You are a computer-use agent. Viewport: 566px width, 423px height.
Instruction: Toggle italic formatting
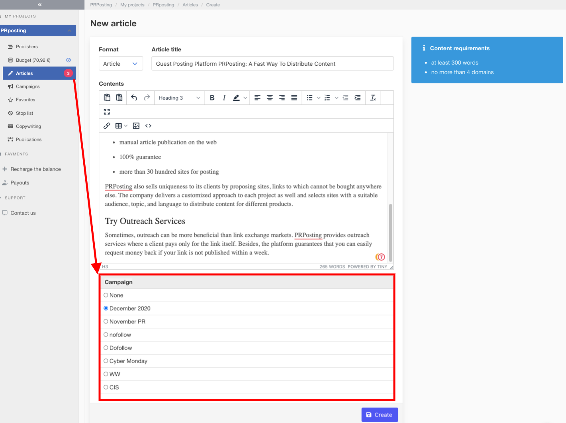tap(224, 98)
